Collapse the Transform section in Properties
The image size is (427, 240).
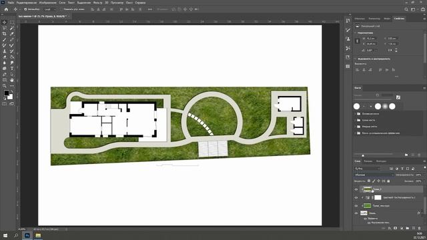click(x=356, y=33)
